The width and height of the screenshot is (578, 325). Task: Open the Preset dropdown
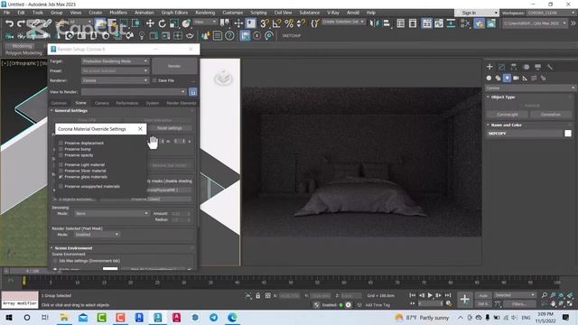[115, 70]
